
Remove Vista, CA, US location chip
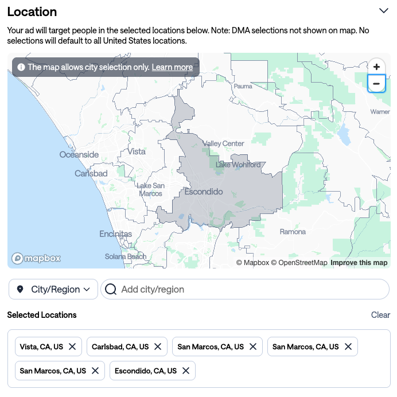[x=72, y=347]
